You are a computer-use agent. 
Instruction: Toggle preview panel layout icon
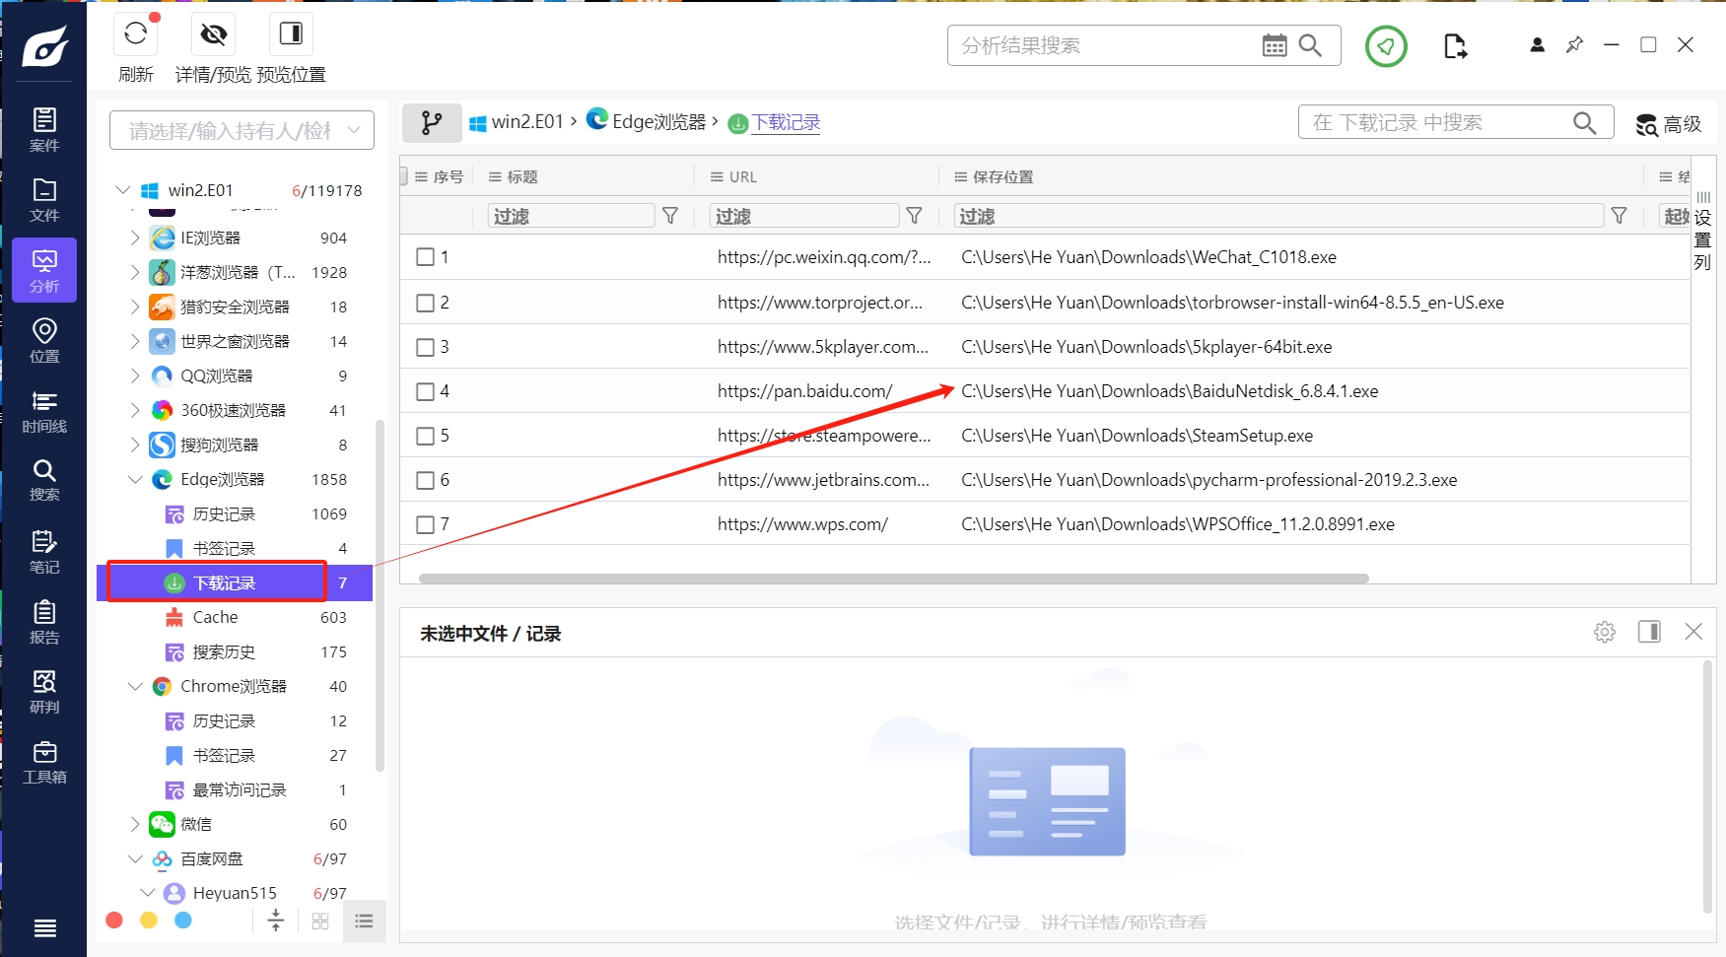(1649, 631)
